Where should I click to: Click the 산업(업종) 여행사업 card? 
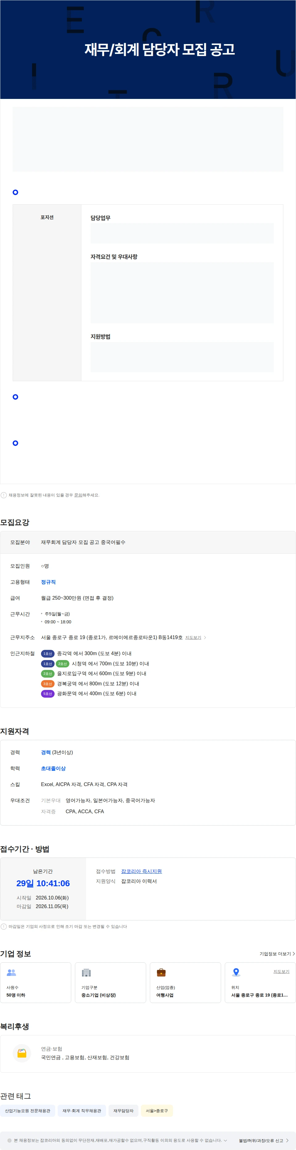pyautogui.click(x=186, y=983)
